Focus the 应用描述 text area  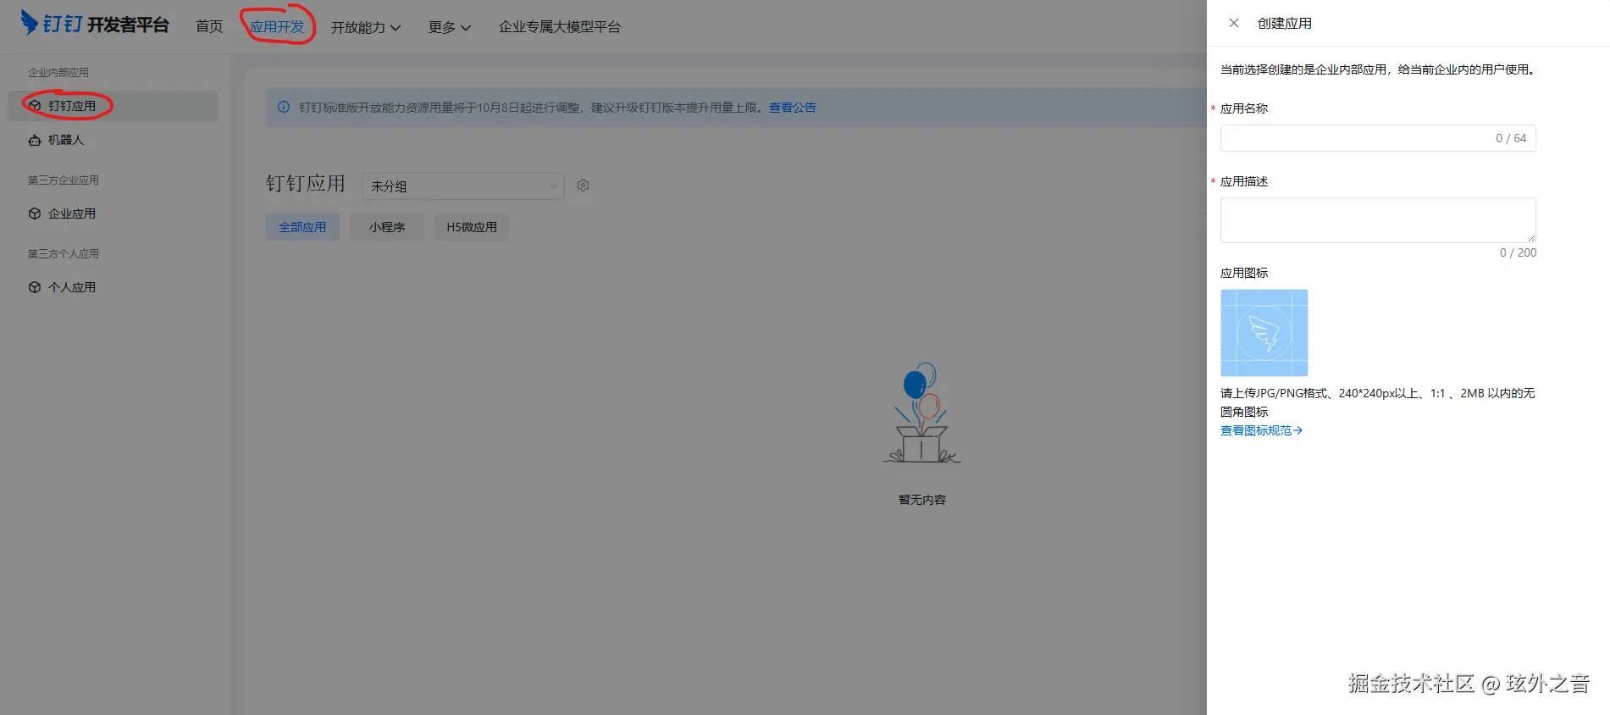pyautogui.click(x=1378, y=220)
